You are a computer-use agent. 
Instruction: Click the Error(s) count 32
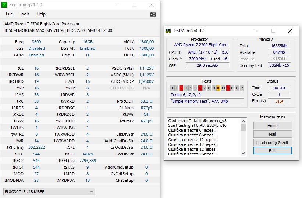(x=279, y=101)
